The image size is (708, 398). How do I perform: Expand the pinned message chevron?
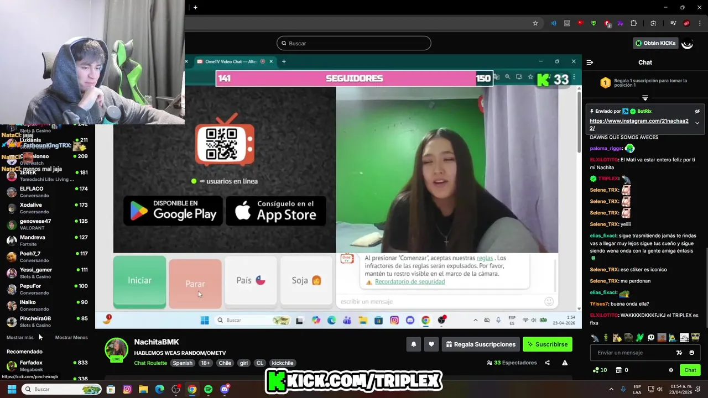point(697,123)
